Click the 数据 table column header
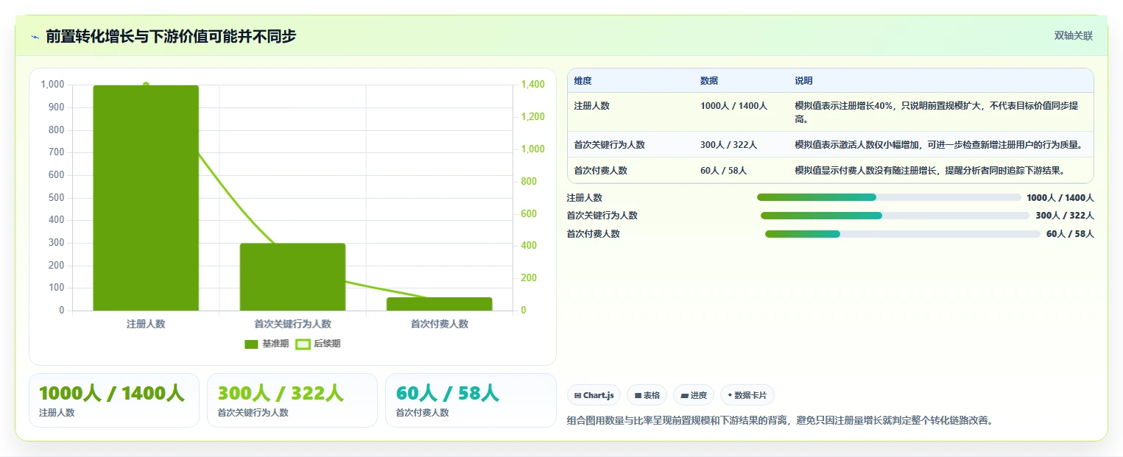1123x457 pixels. click(709, 81)
